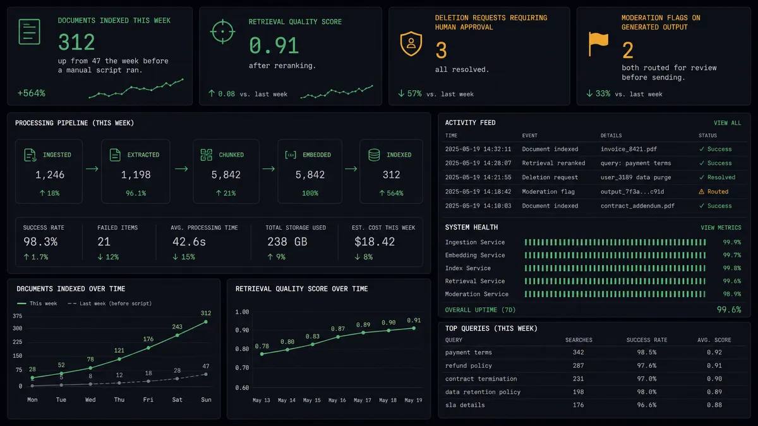Click the Embedding Service label

point(475,256)
